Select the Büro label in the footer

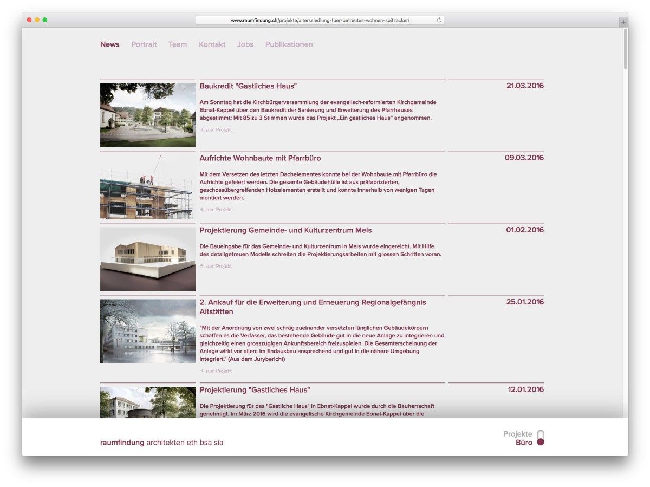point(524,443)
